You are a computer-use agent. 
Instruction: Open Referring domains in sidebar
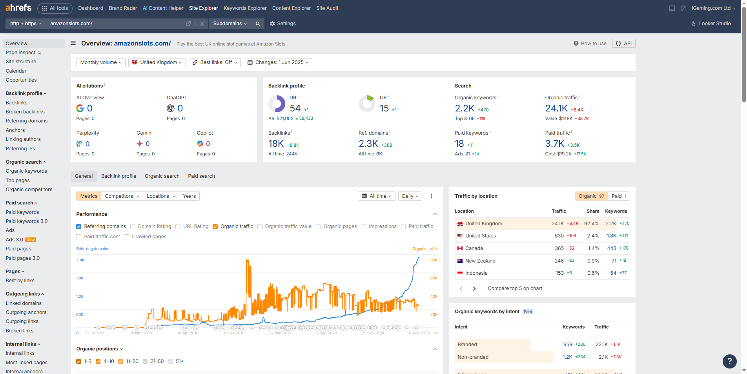click(x=27, y=121)
